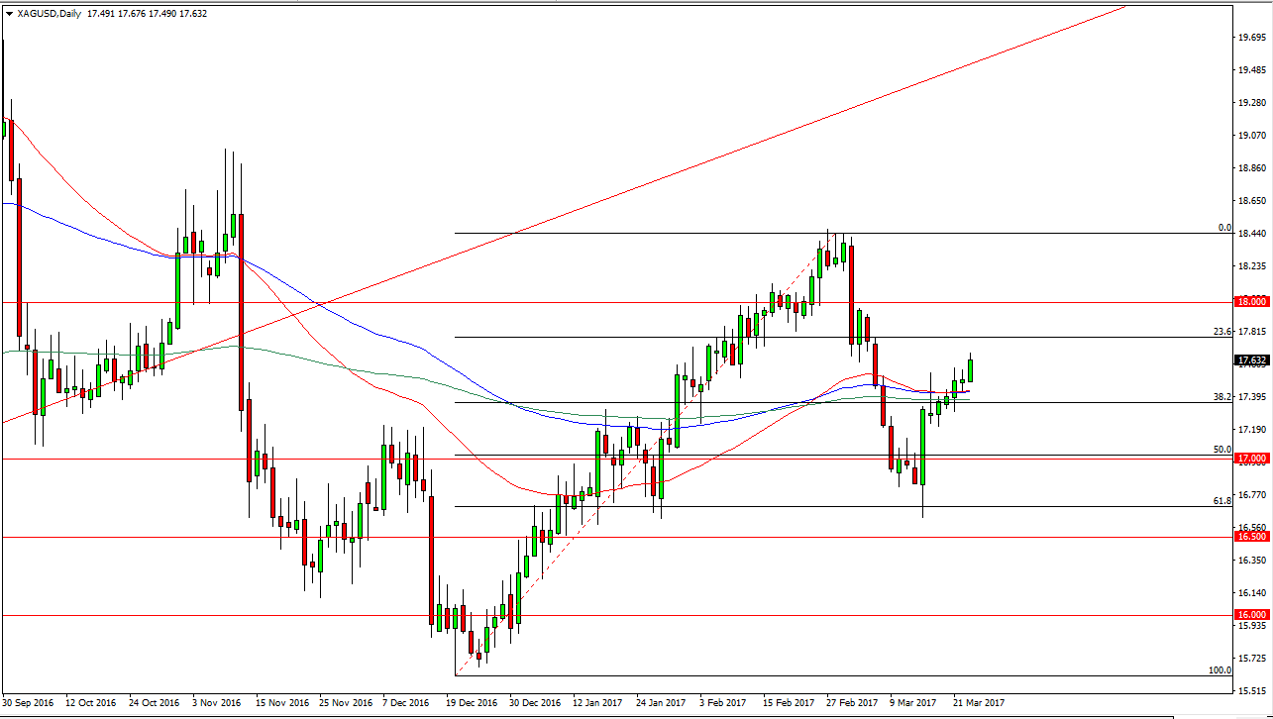Click the current price 17.632 label
Screen dimensions: 1273x719
tap(1252, 360)
